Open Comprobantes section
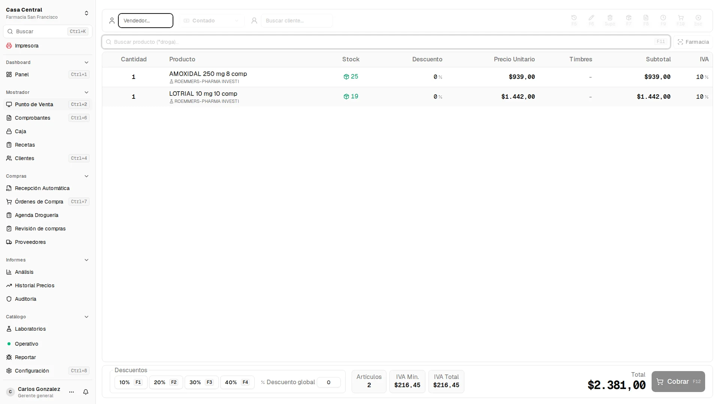Viewport: 719px width, 404px height. coord(48,118)
